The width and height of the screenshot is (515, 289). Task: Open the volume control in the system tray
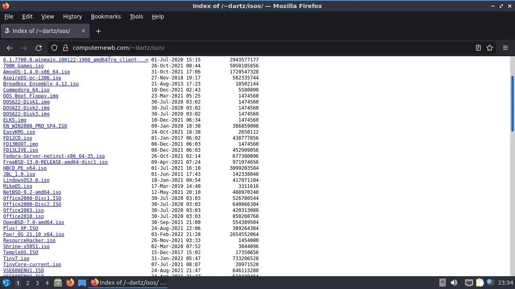click(454, 283)
